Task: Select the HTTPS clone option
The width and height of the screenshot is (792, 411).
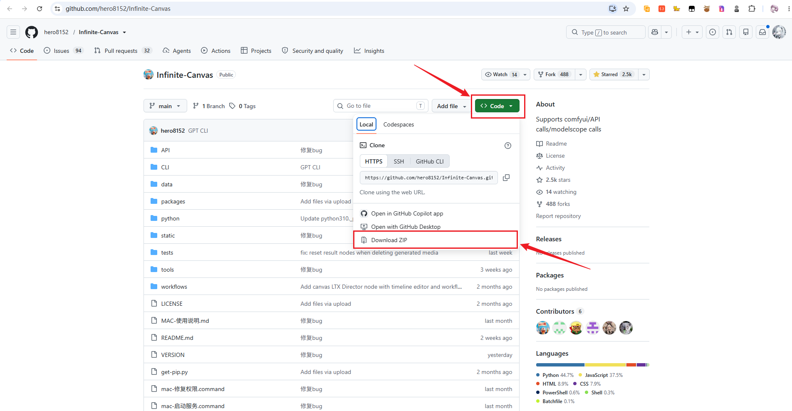Action: 374,161
